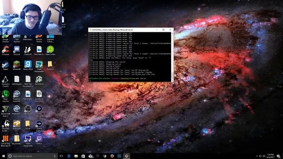Open the Server folder on the desktop
The image size is (283, 159).
(28, 125)
